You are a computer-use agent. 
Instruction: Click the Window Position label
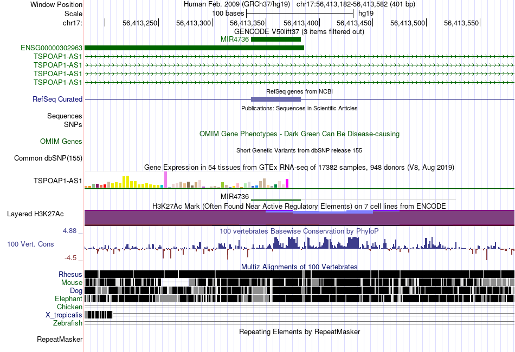tap(56, 4)
